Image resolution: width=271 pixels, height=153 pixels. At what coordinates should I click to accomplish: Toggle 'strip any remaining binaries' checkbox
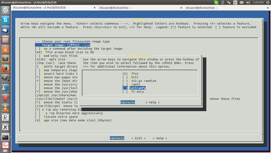pyautogui.click(x=37, y=110)
